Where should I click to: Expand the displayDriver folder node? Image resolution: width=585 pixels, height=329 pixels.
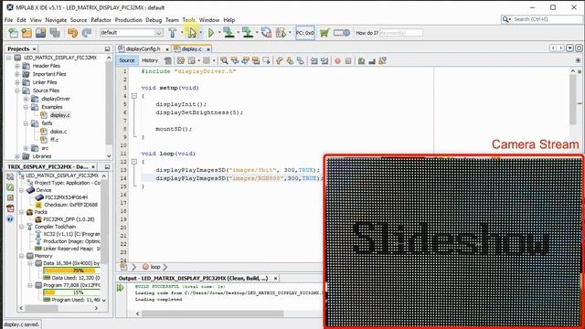(x=26, y=99)
